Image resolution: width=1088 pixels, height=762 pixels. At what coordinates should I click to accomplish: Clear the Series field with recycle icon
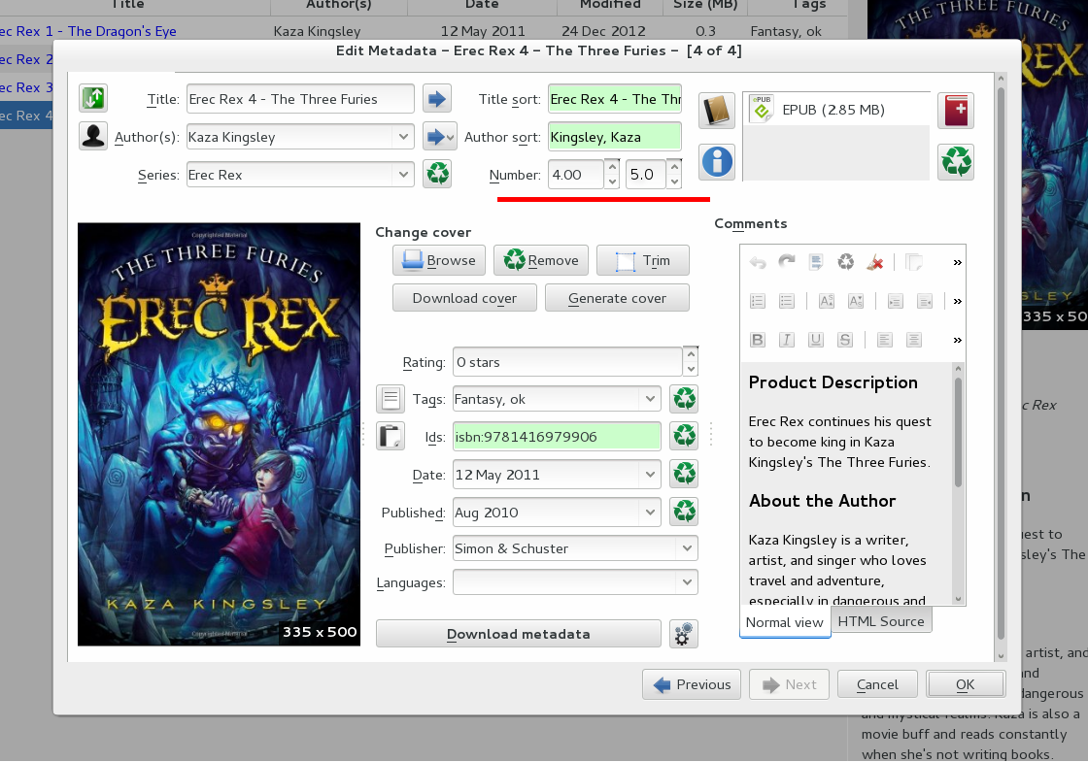tap(438, 174)
